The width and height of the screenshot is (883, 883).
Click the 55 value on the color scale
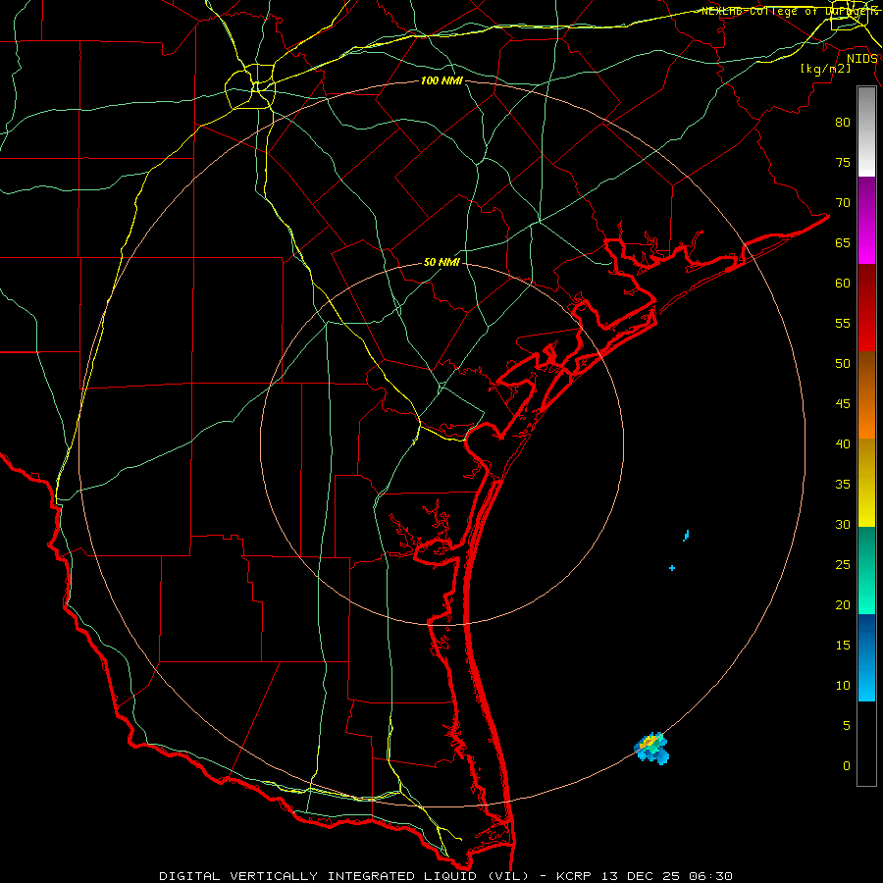pyautogui.click(x=843, y=323)
